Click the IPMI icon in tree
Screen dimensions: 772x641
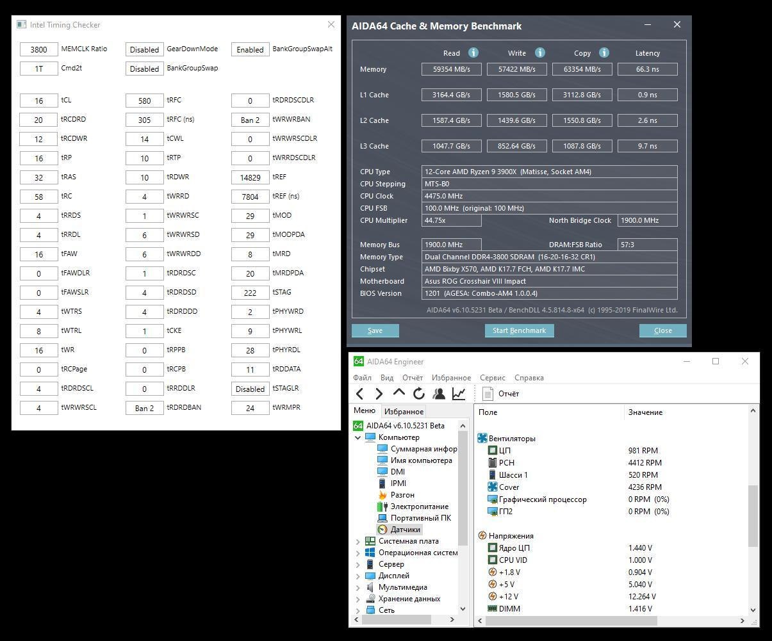[x=382, y=483]
